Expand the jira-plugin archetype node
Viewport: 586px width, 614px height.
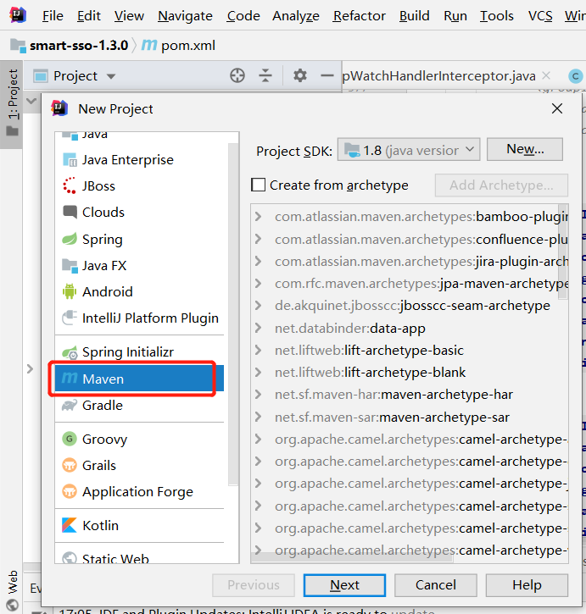[x=258, y=261]
